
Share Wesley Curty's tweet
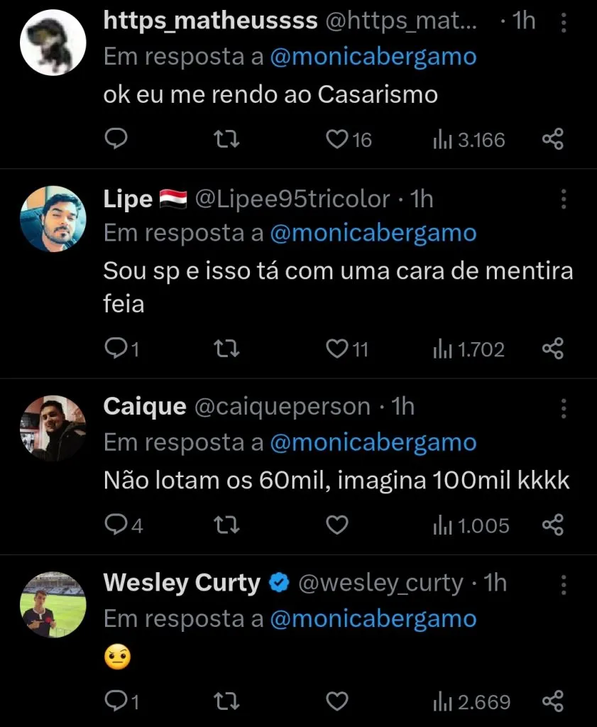click(x=552, y=701)
